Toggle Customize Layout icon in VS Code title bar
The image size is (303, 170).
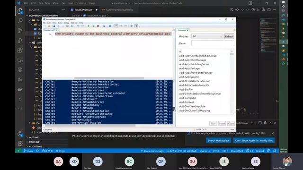[250, 3]
